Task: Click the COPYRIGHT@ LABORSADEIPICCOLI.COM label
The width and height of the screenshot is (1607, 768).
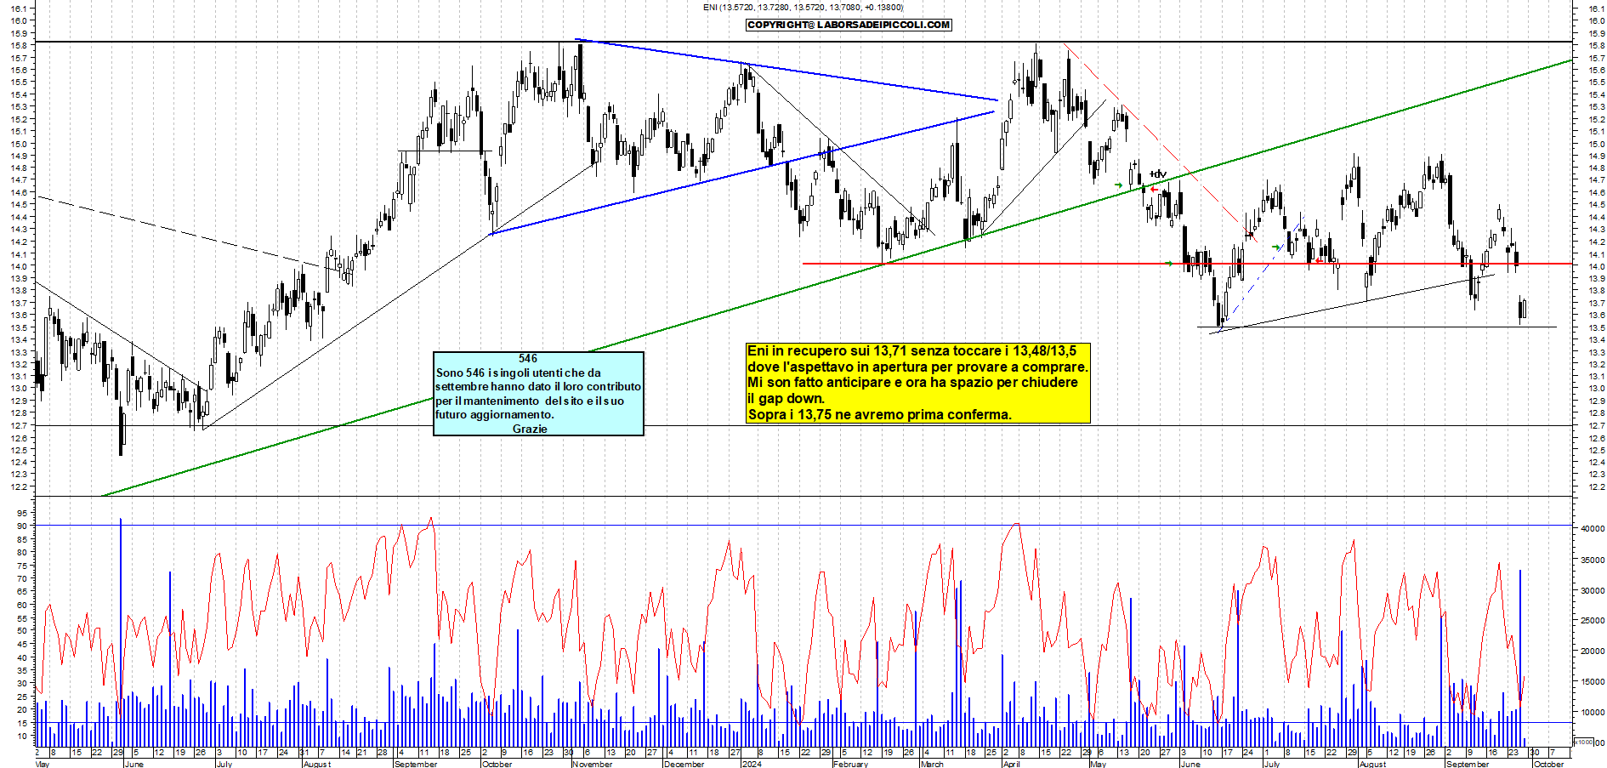Action: coord(849,25)
